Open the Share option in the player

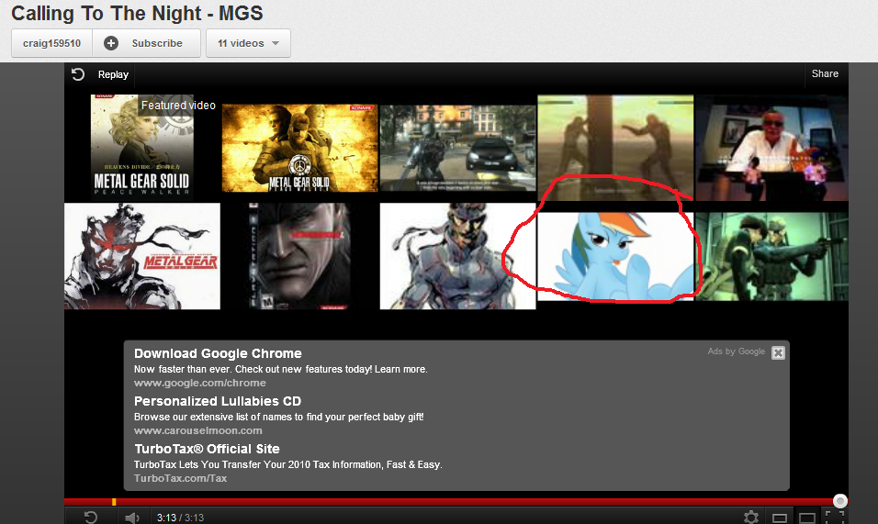click(x=825, y=73)
